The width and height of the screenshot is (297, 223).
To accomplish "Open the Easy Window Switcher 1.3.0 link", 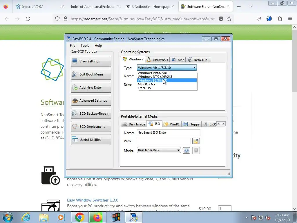I will click(x=93, y=200).
